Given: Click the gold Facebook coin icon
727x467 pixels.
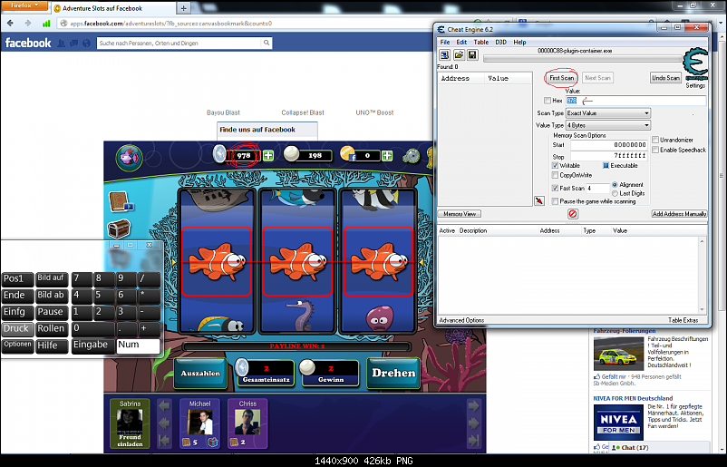Looking at the screenshot, I should (x=348, y=154).
